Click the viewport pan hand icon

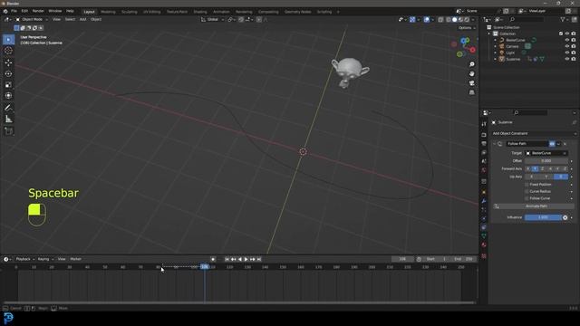point(471,73)
